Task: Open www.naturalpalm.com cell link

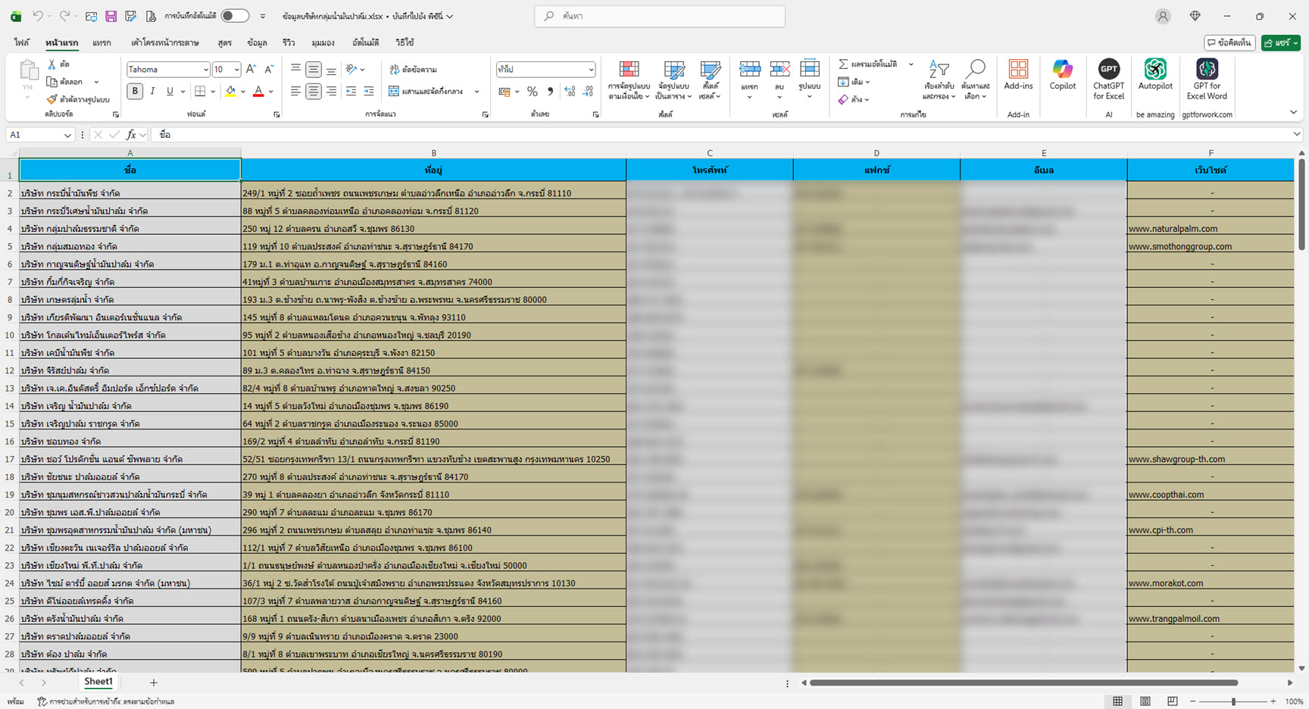Action: pyautogui.click(x=1173, y=229)
